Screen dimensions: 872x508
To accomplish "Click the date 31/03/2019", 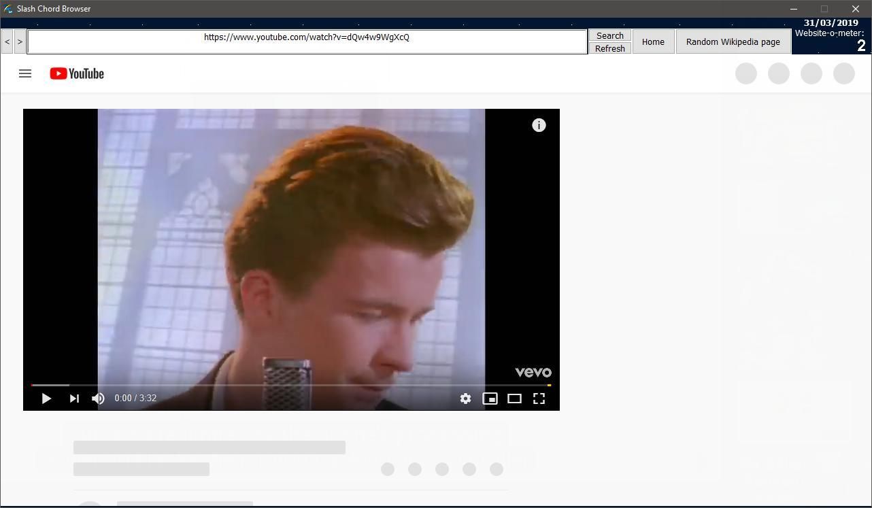I will coord(831,22).
